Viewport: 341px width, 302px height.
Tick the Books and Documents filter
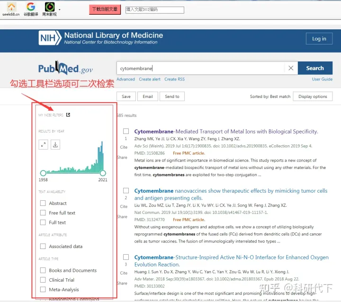[43, 270]
